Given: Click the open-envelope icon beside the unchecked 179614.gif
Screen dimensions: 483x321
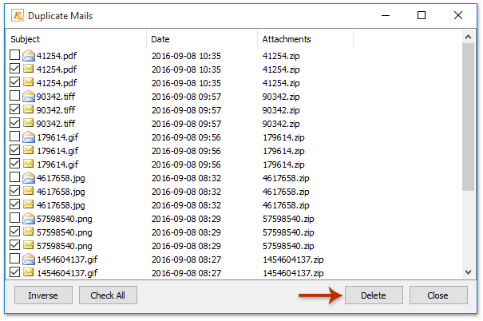Looking at the screenshot, I should [29, 137].
